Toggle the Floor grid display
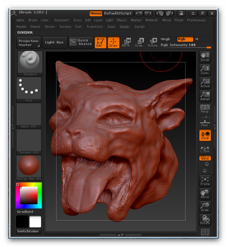This screenshot has width=227, height=247. (205, 122)
